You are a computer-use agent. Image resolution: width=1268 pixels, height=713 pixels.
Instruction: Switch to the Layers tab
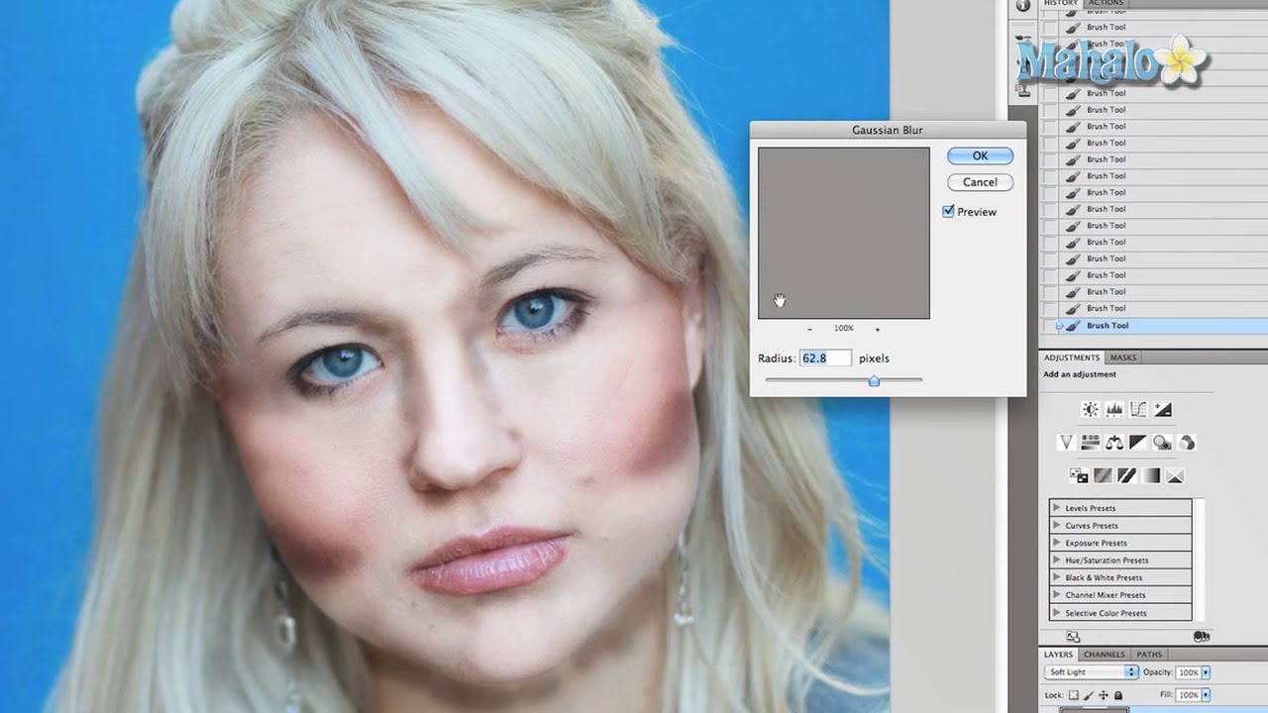point(1058,655)
